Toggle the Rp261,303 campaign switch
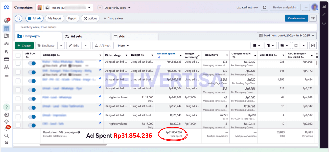329x152 pixels. click(32, 99)
